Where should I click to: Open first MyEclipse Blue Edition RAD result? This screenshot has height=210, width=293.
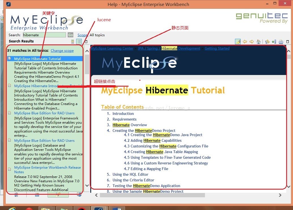[44, 113]
